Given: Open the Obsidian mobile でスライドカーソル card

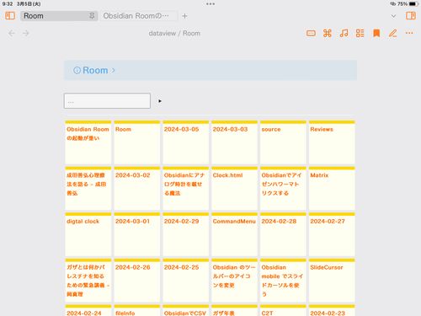Looking at the screenshot, I should point(283,281).
